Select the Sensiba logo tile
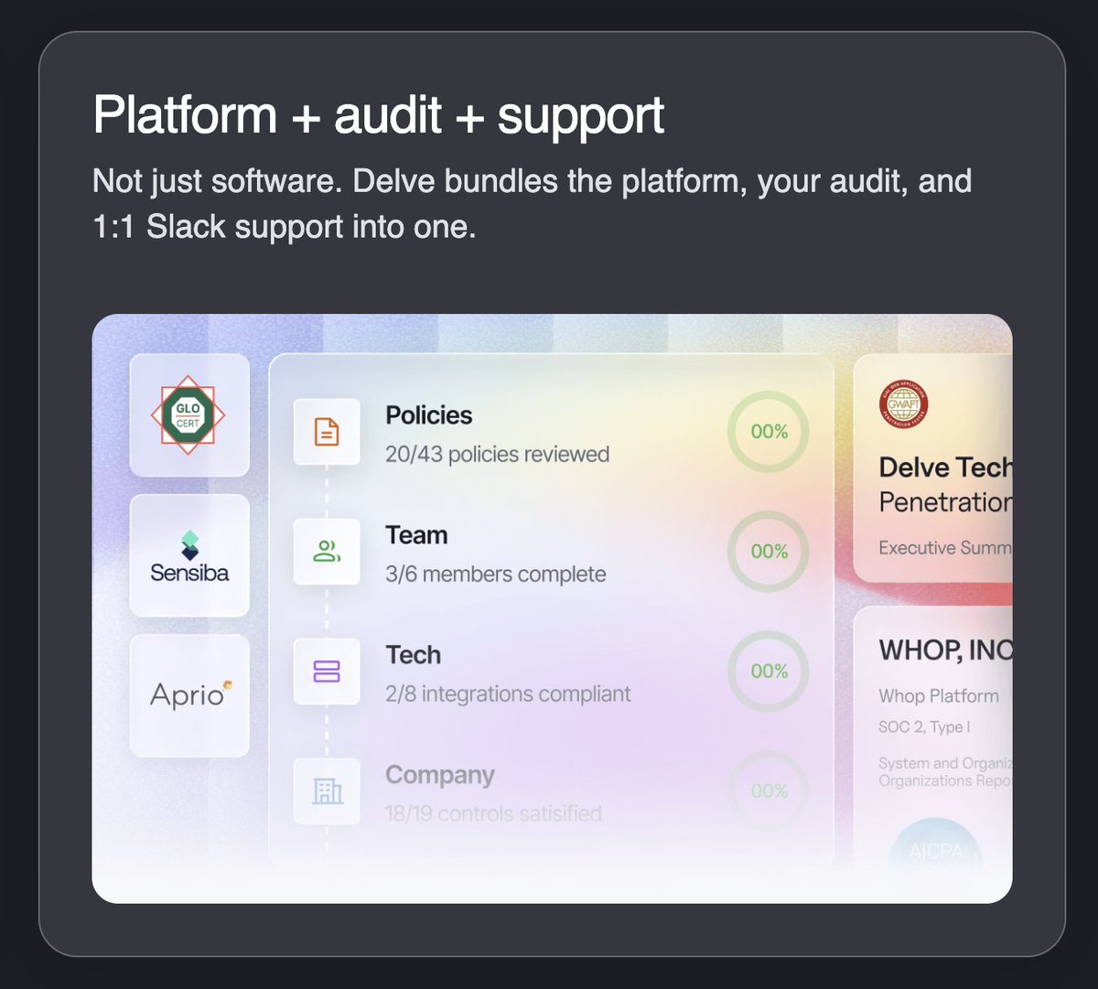Viewport: 1098px width, 989px height. point(189,555)
